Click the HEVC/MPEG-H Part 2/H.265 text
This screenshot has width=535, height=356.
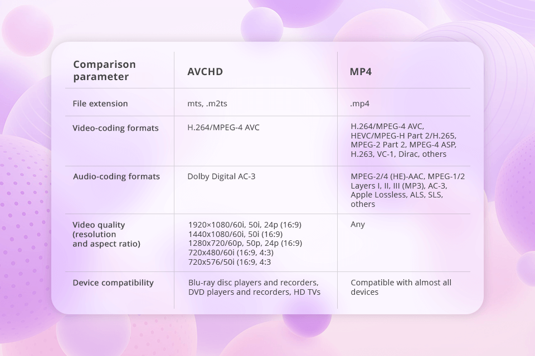click(x=404, y=136)
